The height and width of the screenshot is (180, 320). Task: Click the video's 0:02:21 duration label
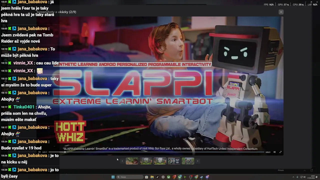pyautogui.click(x=268, y=152)
